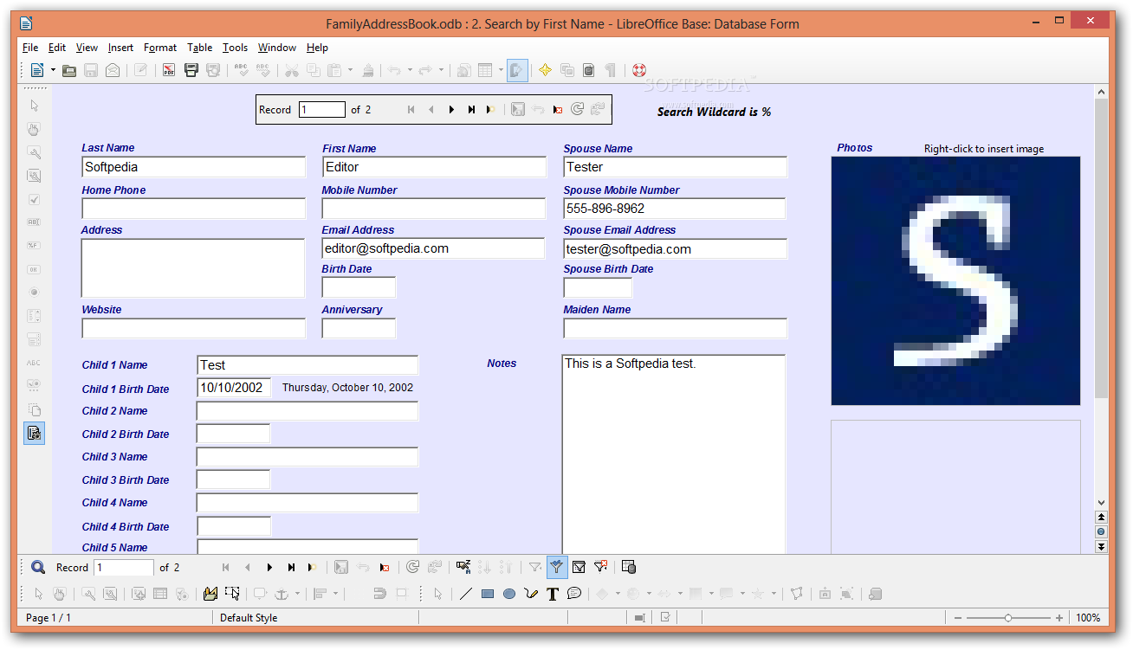
Task: Click the Previous Page double-arrow button
Action: click(1101, 518)
